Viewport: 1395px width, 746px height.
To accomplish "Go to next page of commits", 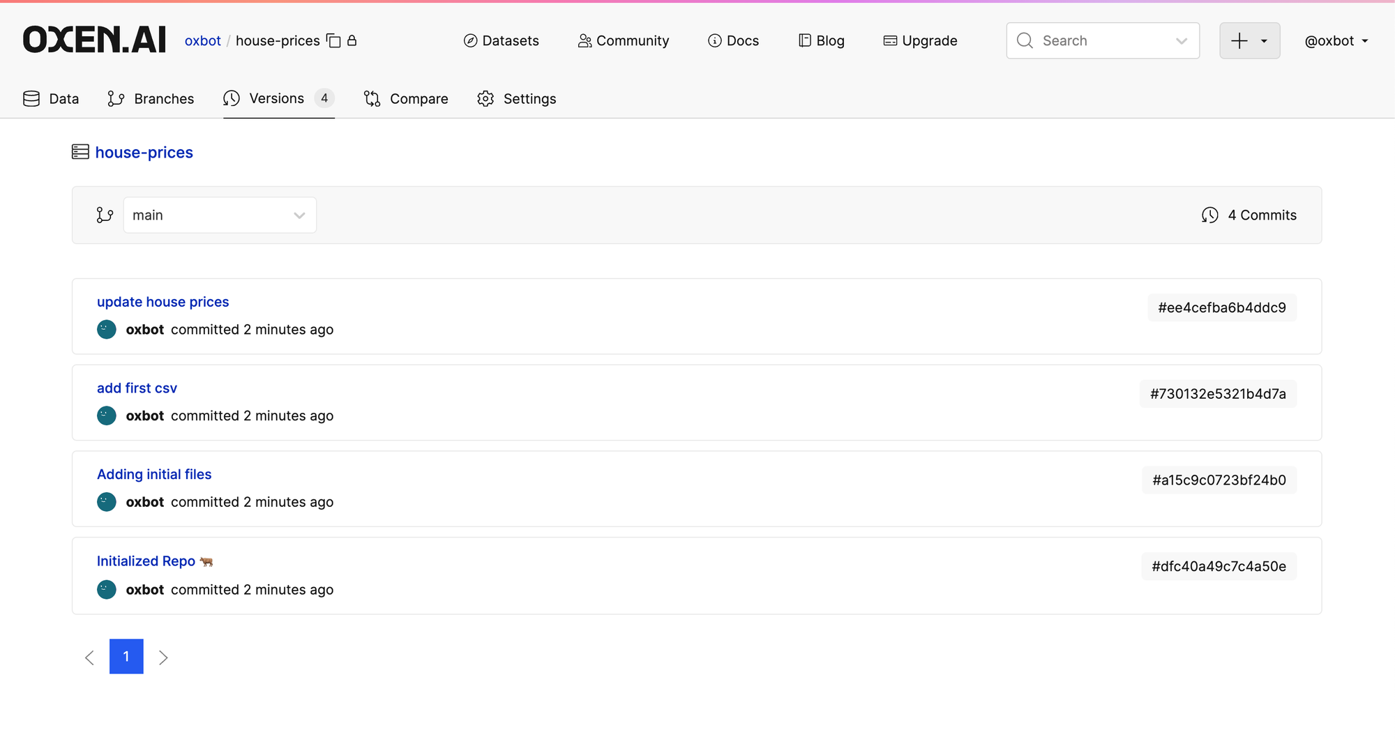I will pos(163,657).
